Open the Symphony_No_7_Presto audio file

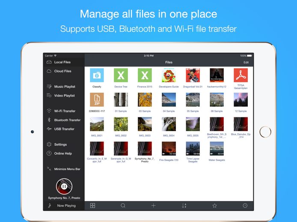click(x=145, y=149)
